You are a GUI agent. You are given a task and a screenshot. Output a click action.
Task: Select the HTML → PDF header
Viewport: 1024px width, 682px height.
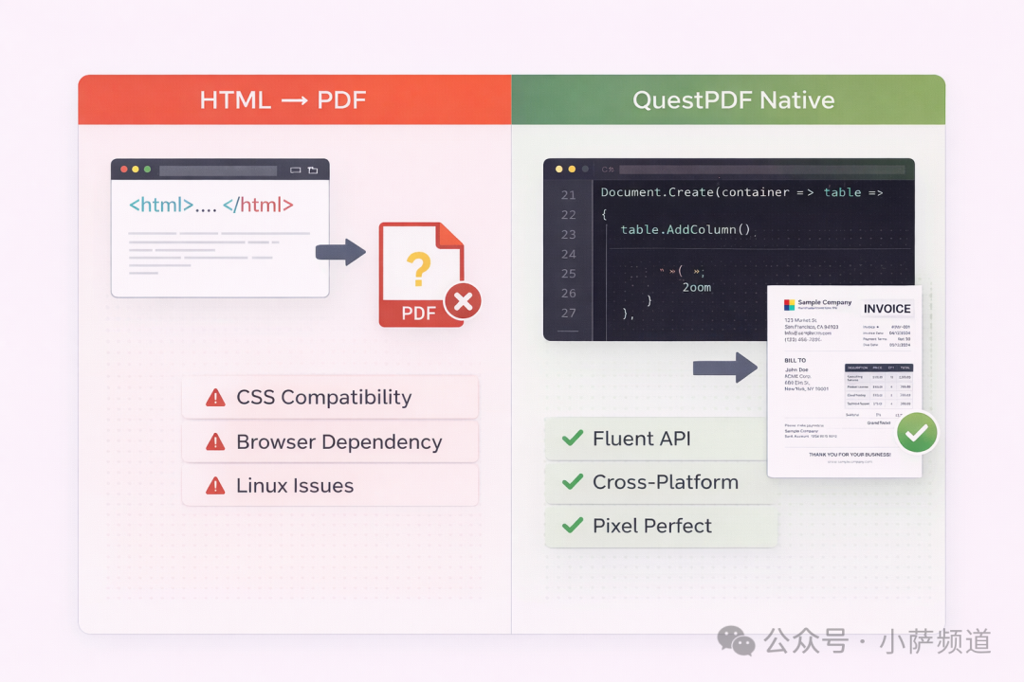tap(283, 99)
